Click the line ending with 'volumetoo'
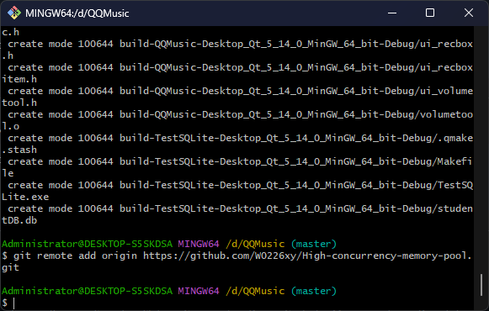This screenshot has width=489, height=311. coord(240,114)
